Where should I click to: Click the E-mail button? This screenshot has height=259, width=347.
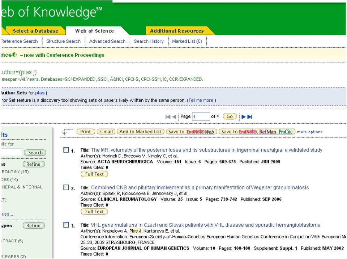[106, 132]
